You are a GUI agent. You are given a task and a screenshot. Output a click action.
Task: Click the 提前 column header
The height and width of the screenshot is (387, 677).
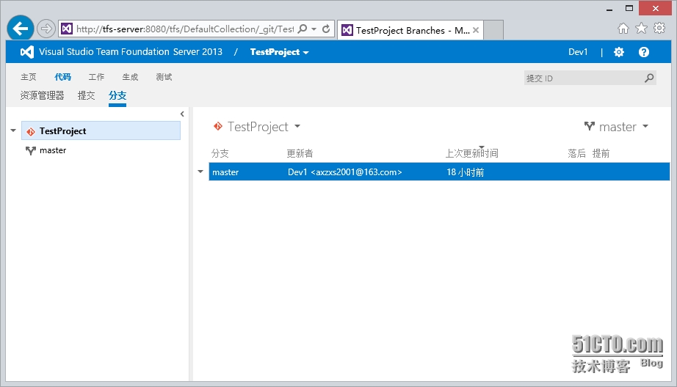point(601,153)
